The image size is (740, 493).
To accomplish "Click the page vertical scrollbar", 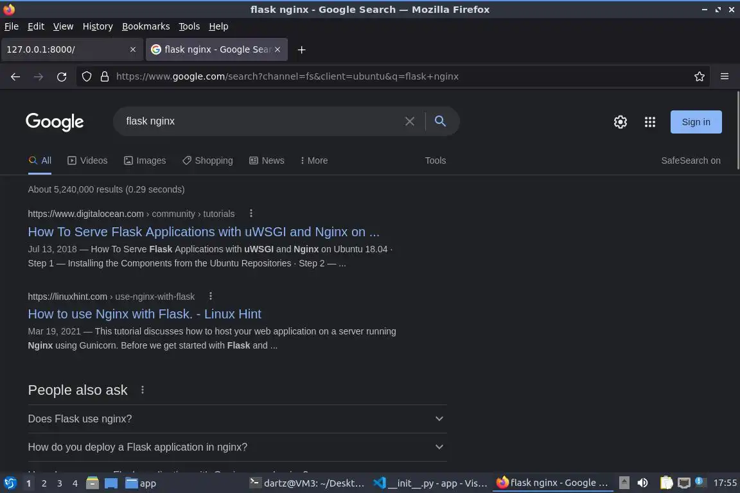I will 737,130.
